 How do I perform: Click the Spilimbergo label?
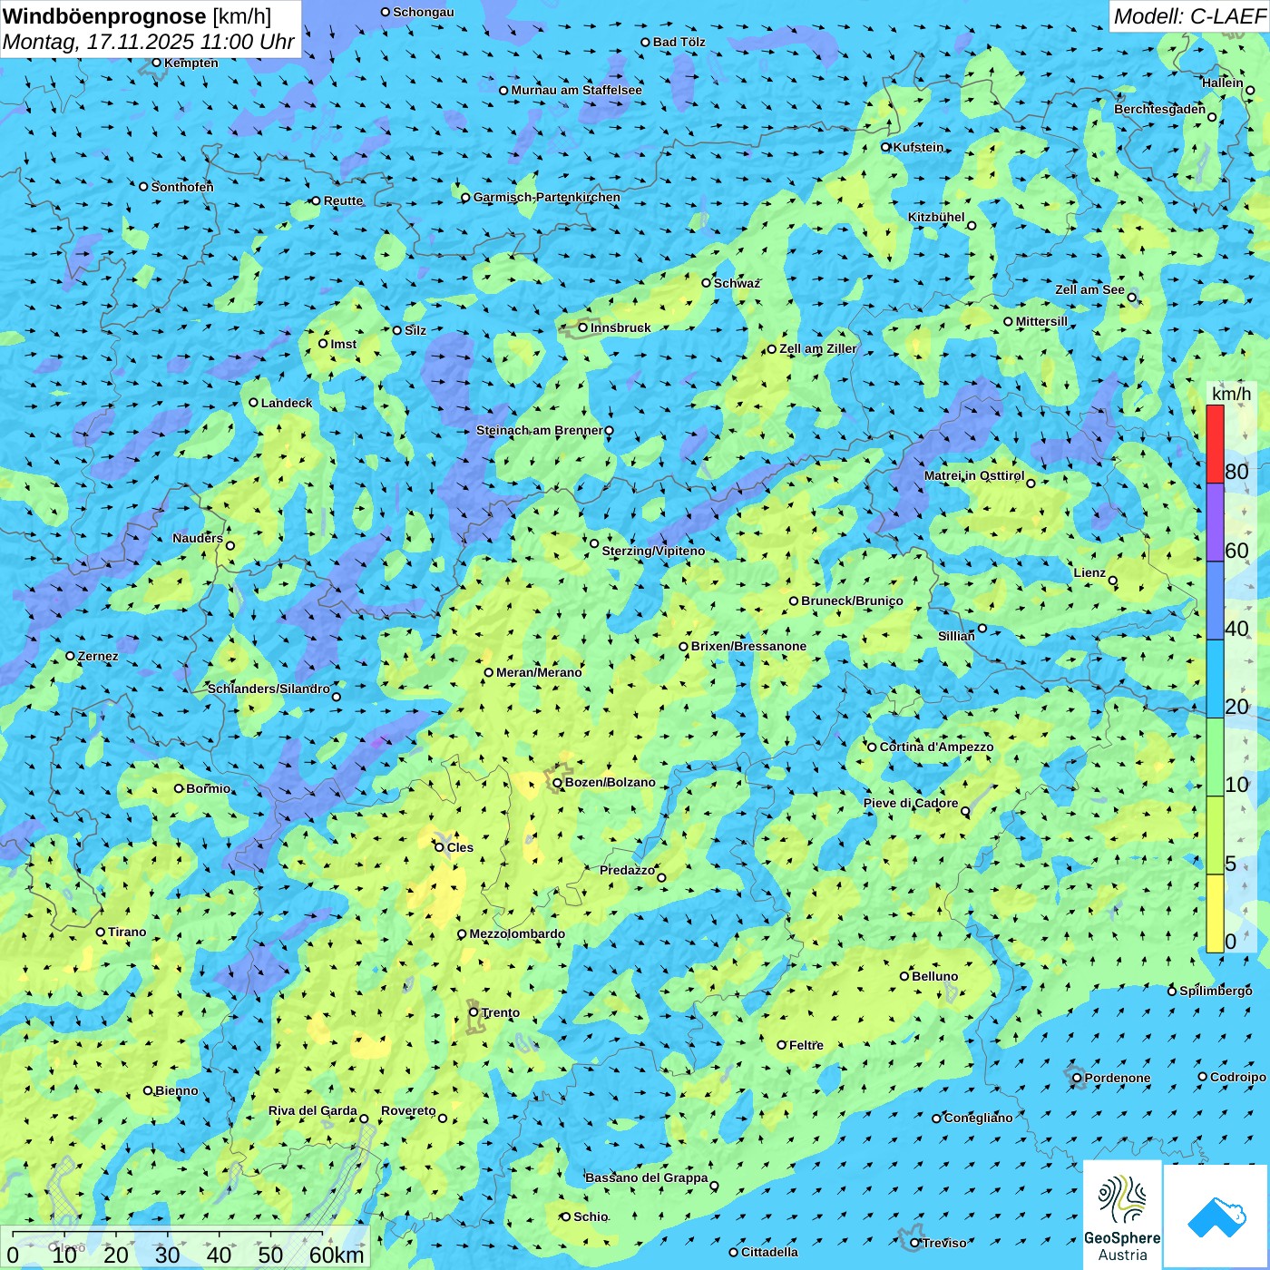tap(1216, 991)
